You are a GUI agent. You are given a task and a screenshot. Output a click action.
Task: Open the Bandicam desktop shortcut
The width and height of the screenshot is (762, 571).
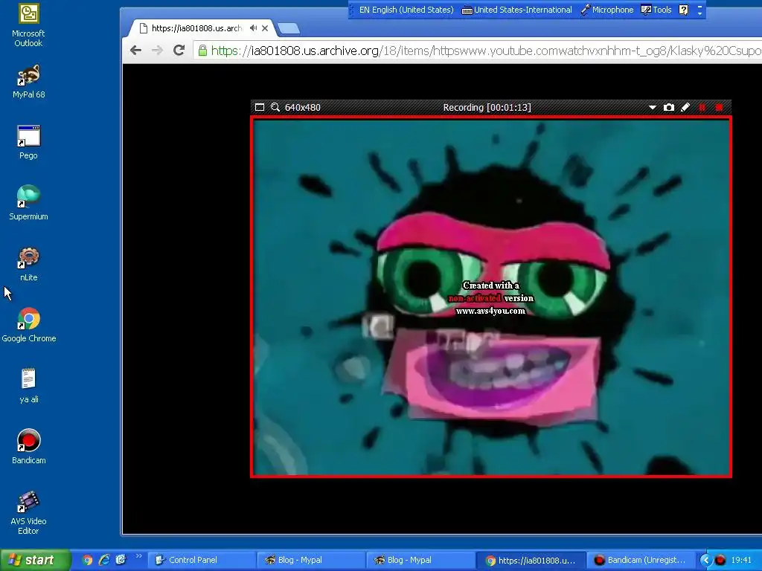point(29,447)
